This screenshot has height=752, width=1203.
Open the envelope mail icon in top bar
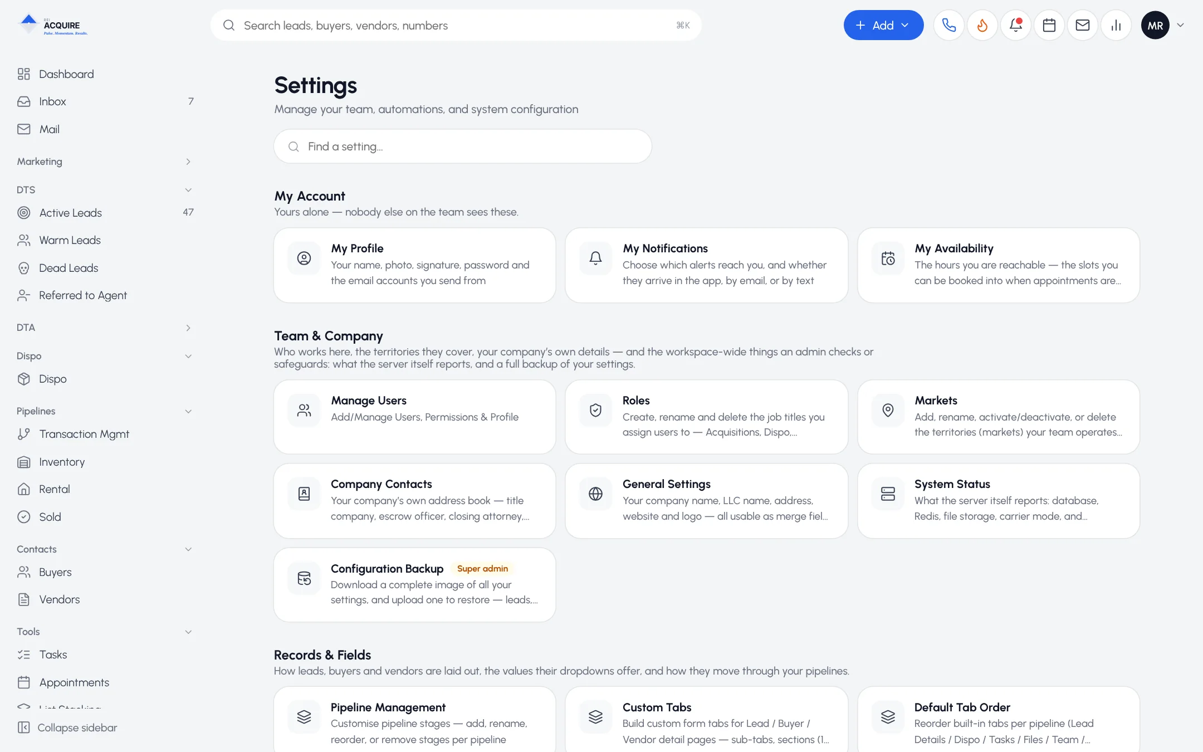[1082, 25]
